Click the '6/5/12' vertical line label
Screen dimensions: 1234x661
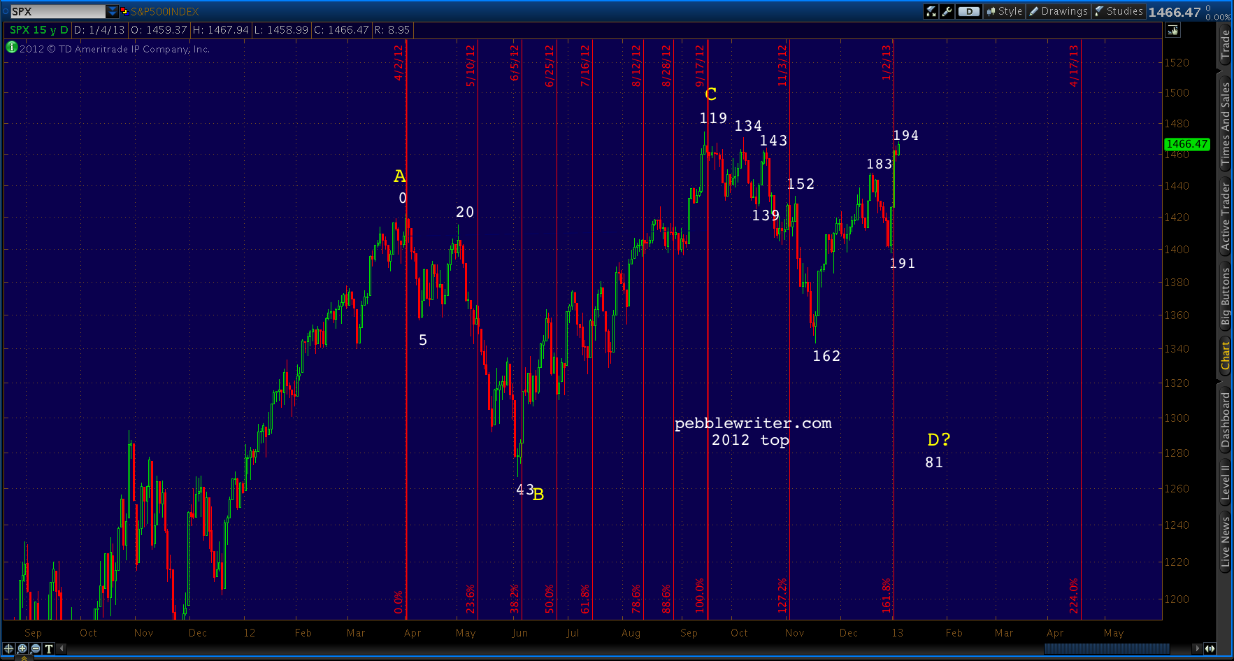[x=515, y=63]
